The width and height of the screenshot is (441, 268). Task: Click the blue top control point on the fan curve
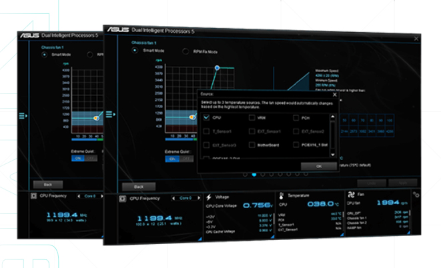(x=217, y=68)
